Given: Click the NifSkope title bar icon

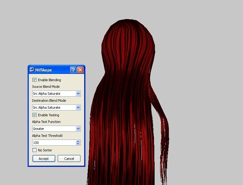Looking at the screenshot, I should pyautogui.click(x=32, y=70).
